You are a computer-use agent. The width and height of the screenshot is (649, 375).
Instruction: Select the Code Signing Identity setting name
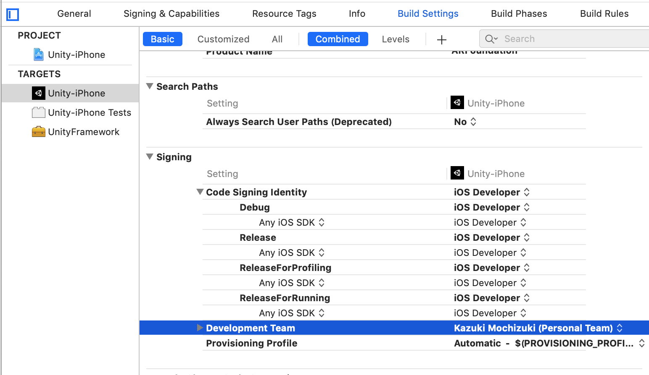point(256,192)
